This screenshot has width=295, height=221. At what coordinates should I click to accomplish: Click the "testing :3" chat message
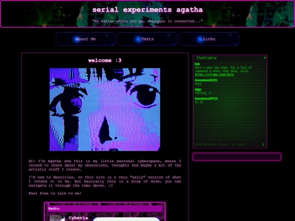click(x=203, y=93)
